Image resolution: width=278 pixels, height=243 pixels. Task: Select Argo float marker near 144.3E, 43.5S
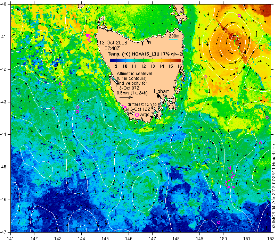[88, 120]
